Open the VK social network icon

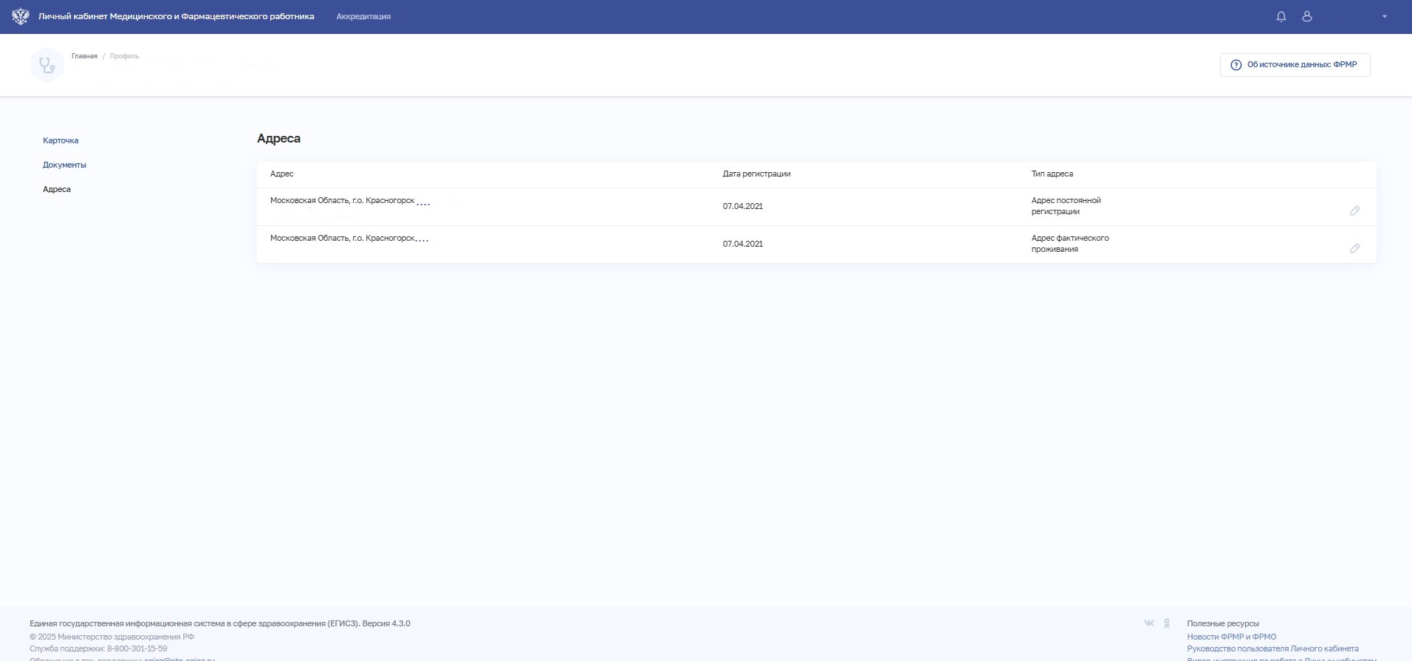[1148, 623]
